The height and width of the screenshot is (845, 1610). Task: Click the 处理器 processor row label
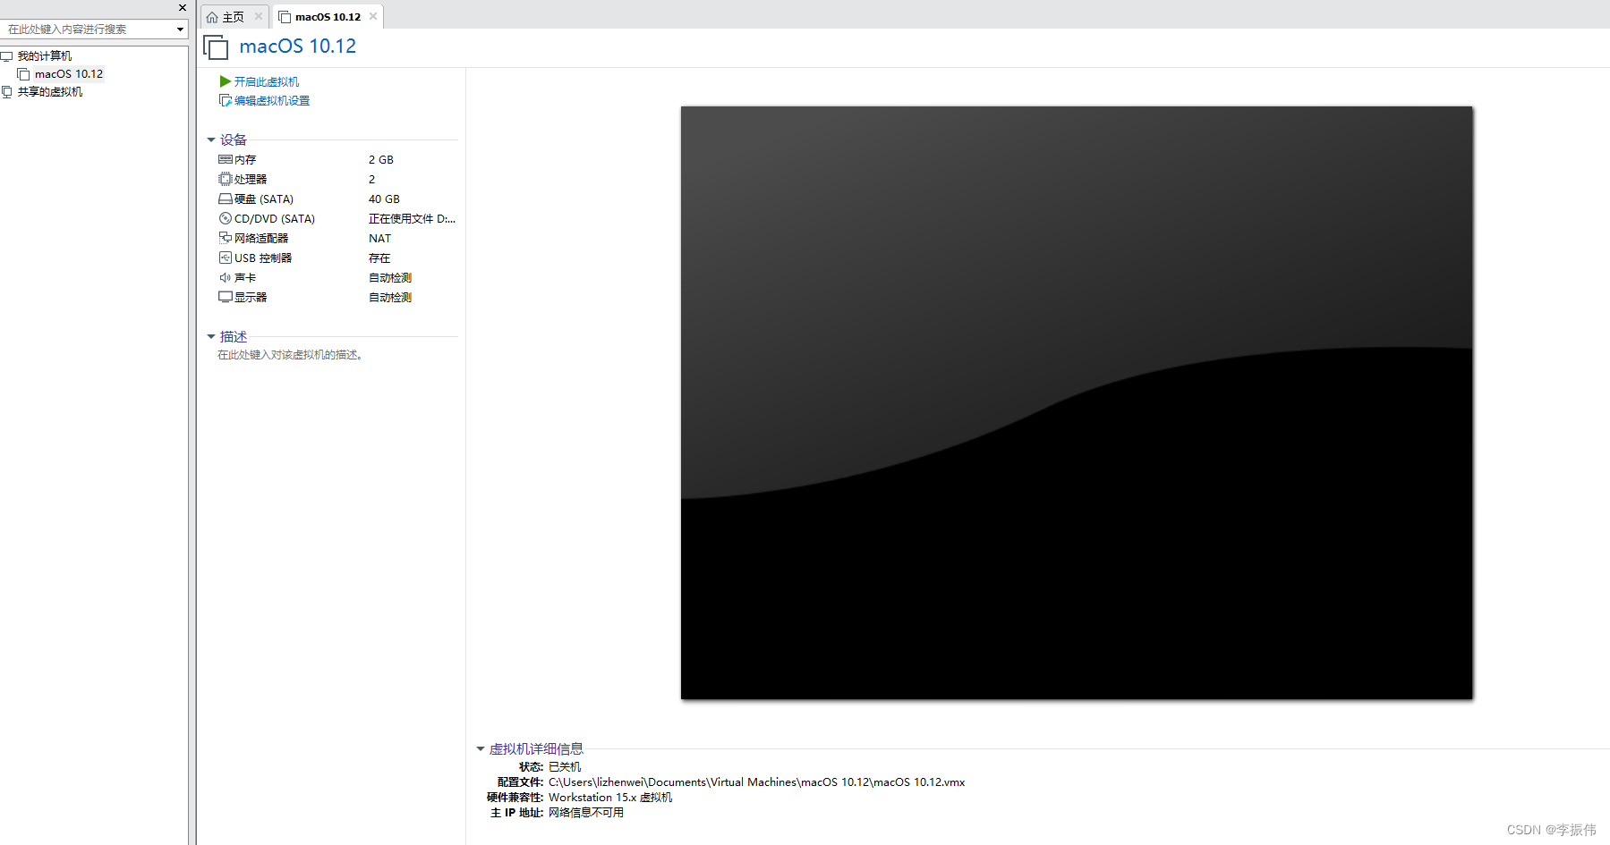pyautogui.click(x=251, y=179)
